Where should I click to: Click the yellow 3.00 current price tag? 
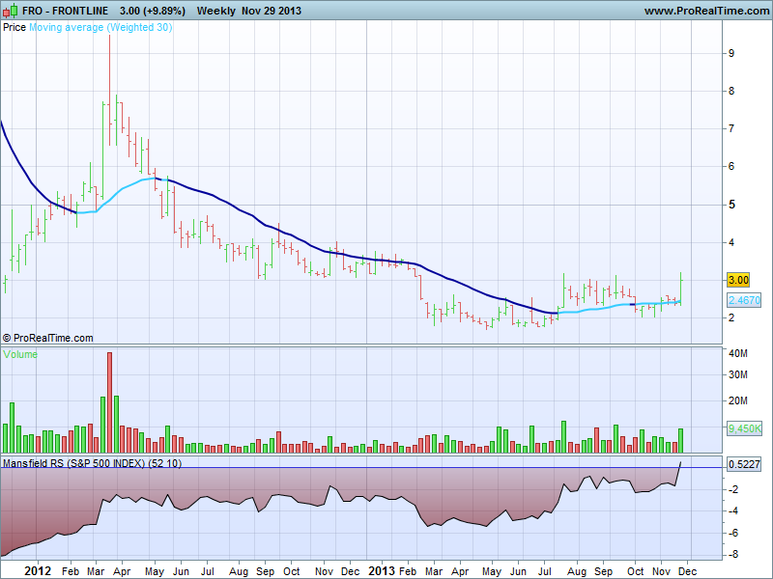coord(738,280)
